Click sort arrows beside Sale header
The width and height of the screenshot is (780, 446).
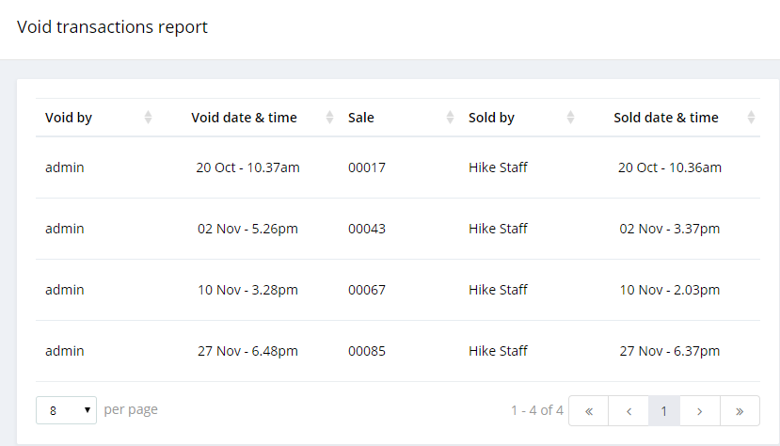[x=450, y=118]
